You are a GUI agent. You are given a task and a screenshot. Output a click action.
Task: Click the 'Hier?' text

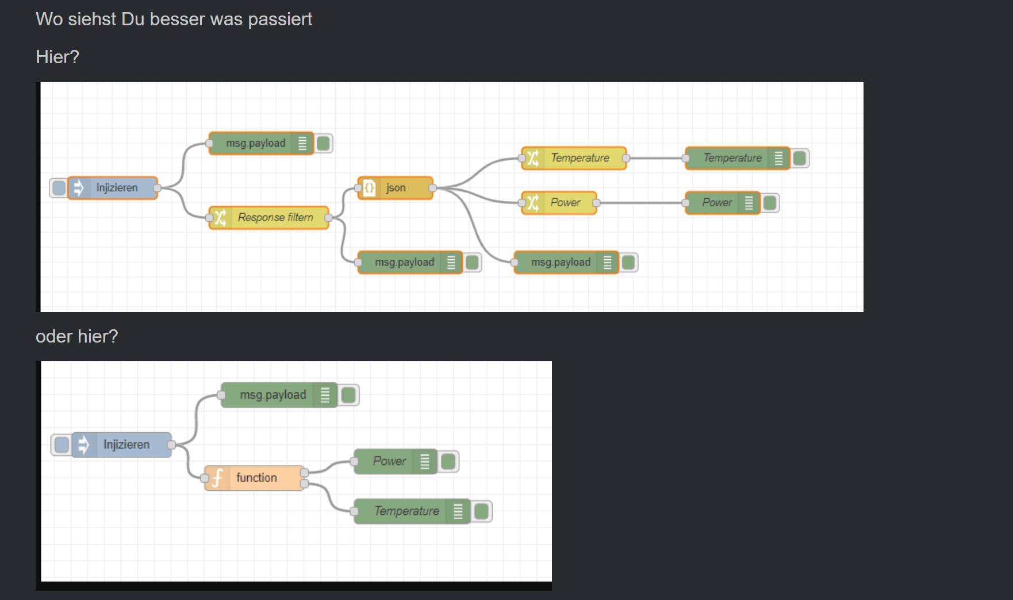click(57, 57)
